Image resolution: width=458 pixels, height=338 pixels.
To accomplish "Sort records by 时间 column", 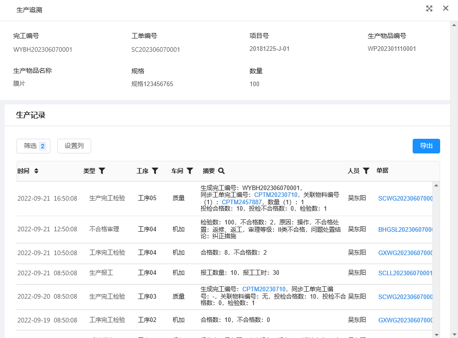I will (36, 171).
